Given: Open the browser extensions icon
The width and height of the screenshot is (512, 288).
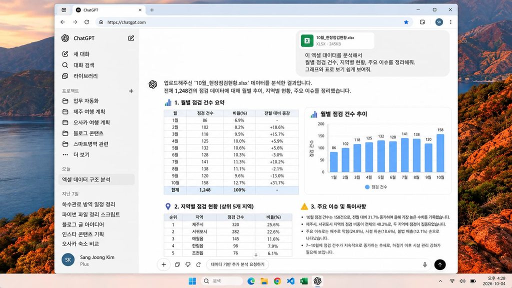Looking at the screenshot, I should (x=422, y=22).
